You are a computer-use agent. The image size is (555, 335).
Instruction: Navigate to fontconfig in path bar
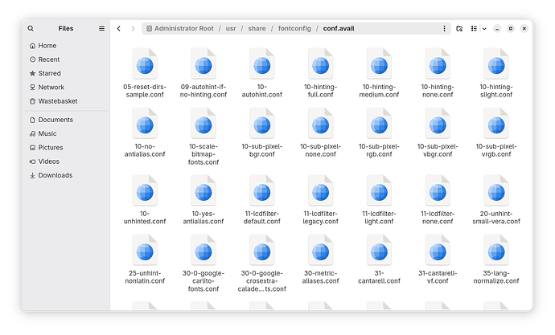coord(294,28)
